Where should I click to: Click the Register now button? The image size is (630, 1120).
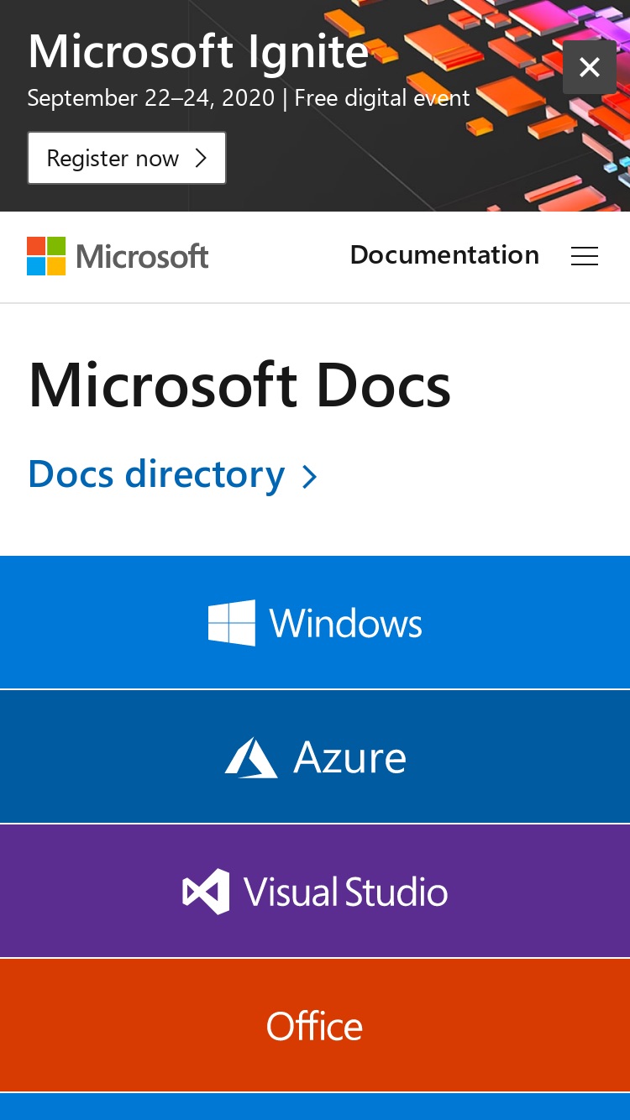127,158
